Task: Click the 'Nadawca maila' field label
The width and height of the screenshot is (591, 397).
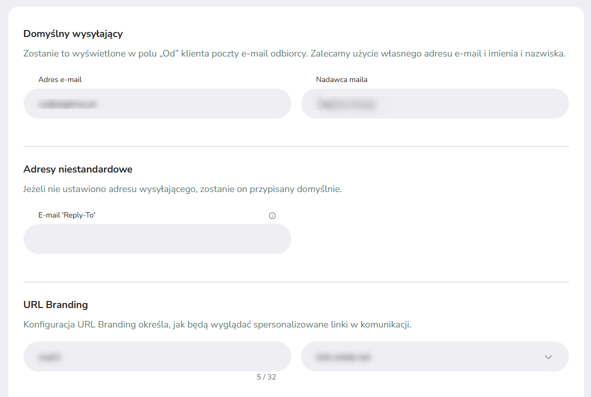Action: tap(341, 79)
